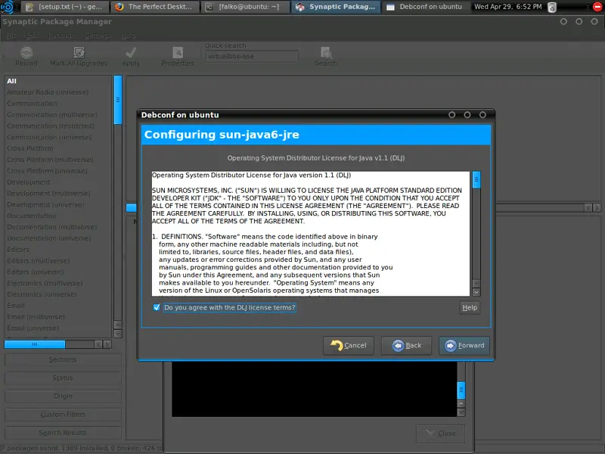Switch to The Perfect Desktop Firefox window

[156, 7]
